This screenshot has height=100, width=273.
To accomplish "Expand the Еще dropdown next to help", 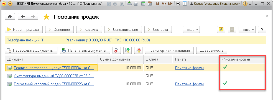I will pos(247,30).
